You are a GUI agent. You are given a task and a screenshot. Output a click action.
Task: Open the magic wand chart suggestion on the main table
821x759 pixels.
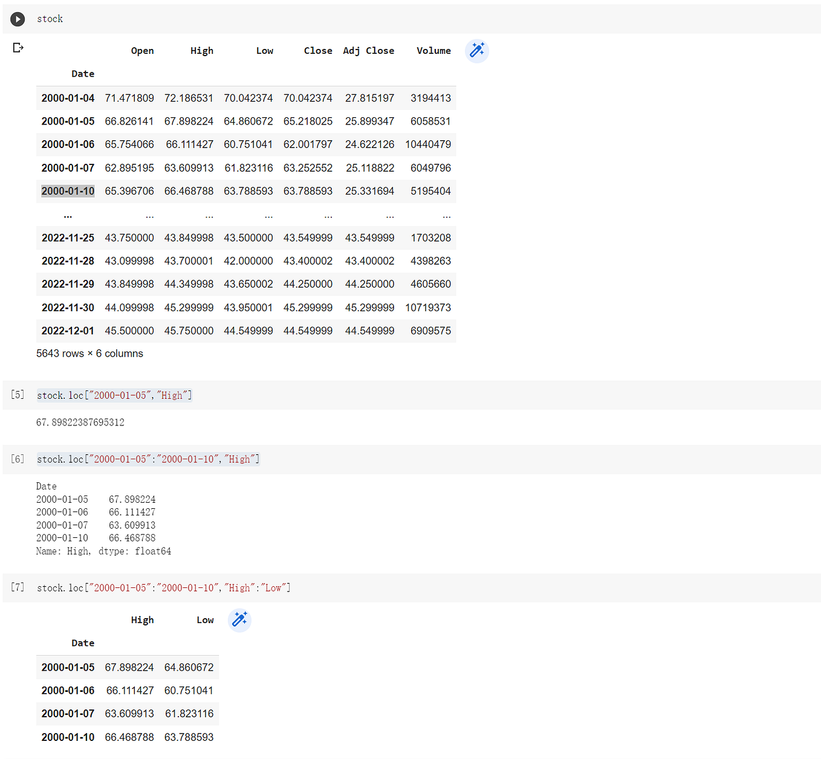477,51
